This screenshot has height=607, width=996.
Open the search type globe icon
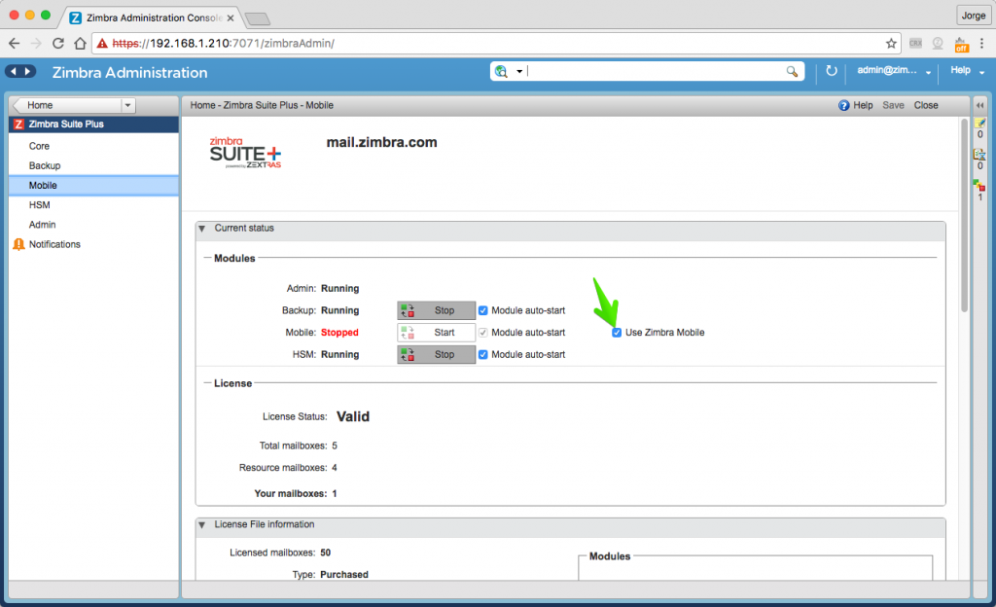click(501, 71)
